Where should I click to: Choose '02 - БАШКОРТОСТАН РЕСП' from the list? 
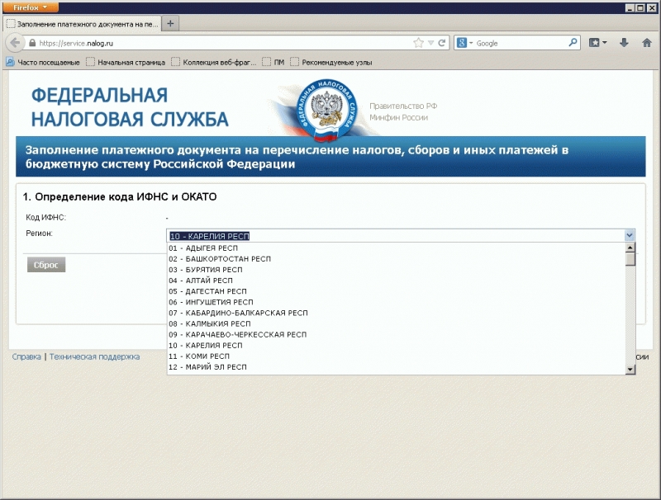coord(220,258)
